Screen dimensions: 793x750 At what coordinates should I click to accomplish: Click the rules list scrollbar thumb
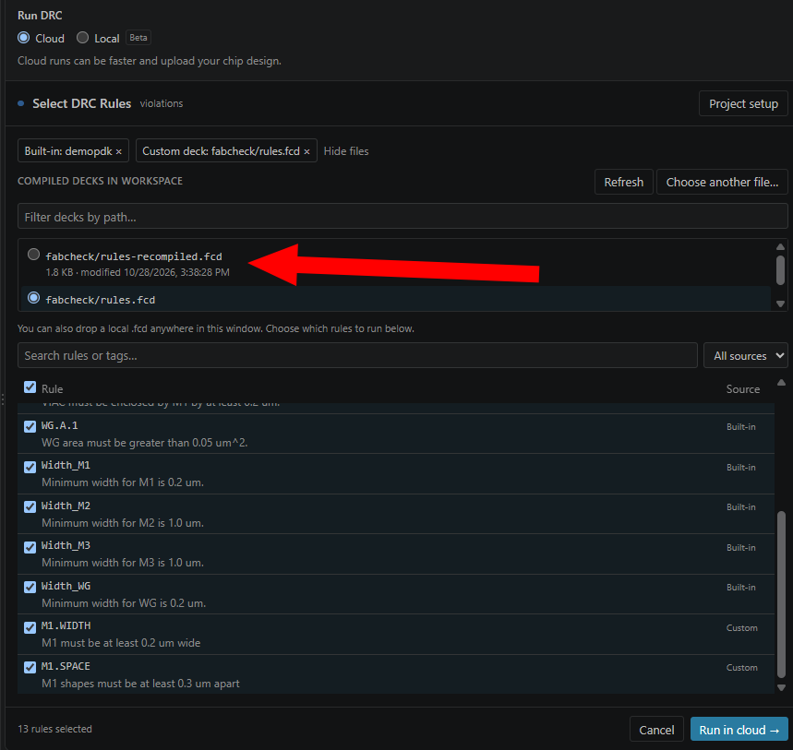[781, 594]
